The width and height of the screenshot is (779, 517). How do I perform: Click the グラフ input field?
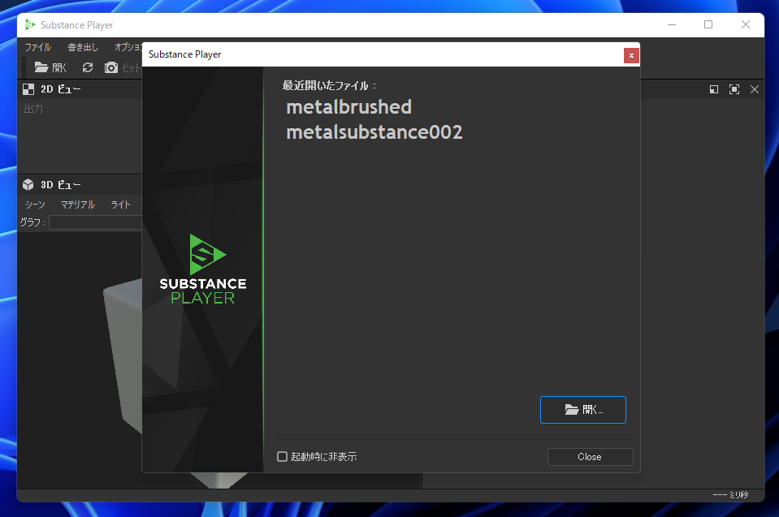[x=95, y=222]
